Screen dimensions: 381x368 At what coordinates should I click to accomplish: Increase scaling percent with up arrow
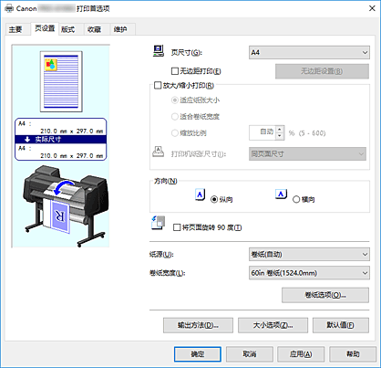click(x=280, y=130)
